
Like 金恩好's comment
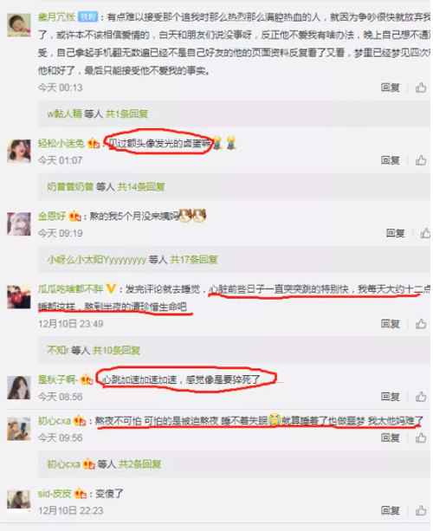pyautogui.click(x=425, y=233)
